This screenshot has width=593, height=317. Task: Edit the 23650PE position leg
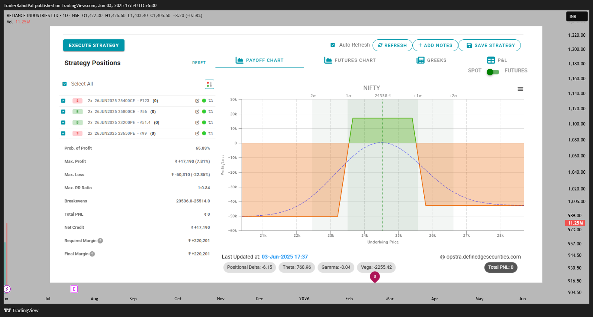197,133
